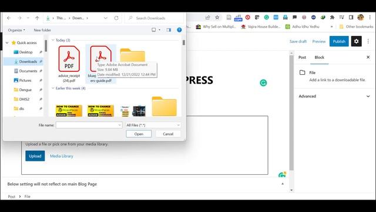376x212 pixels.
Task: Open recent locations arrow in file dialog
Action: click(x=28, y=18)
